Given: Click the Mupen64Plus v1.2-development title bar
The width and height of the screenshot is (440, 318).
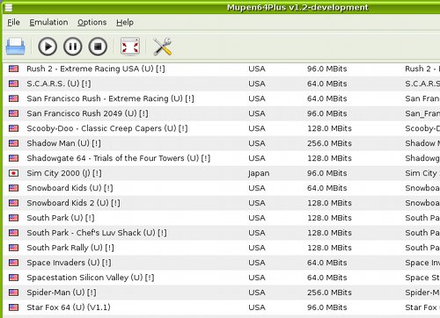Looking at the screenshot, I should [297, 7].
